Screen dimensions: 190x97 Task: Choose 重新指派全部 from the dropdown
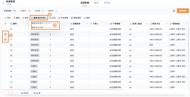(x=42, y=28)
